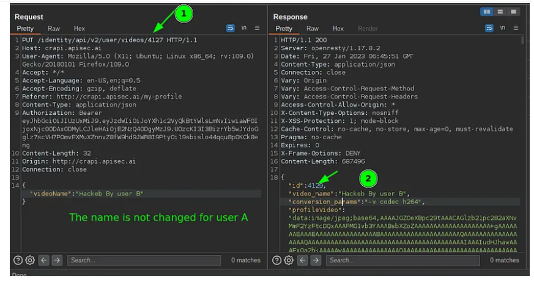Click the Response panel vertical scrollbar
Image resolution: width=534 pixels, height=286 pixels.
[523, 41]
